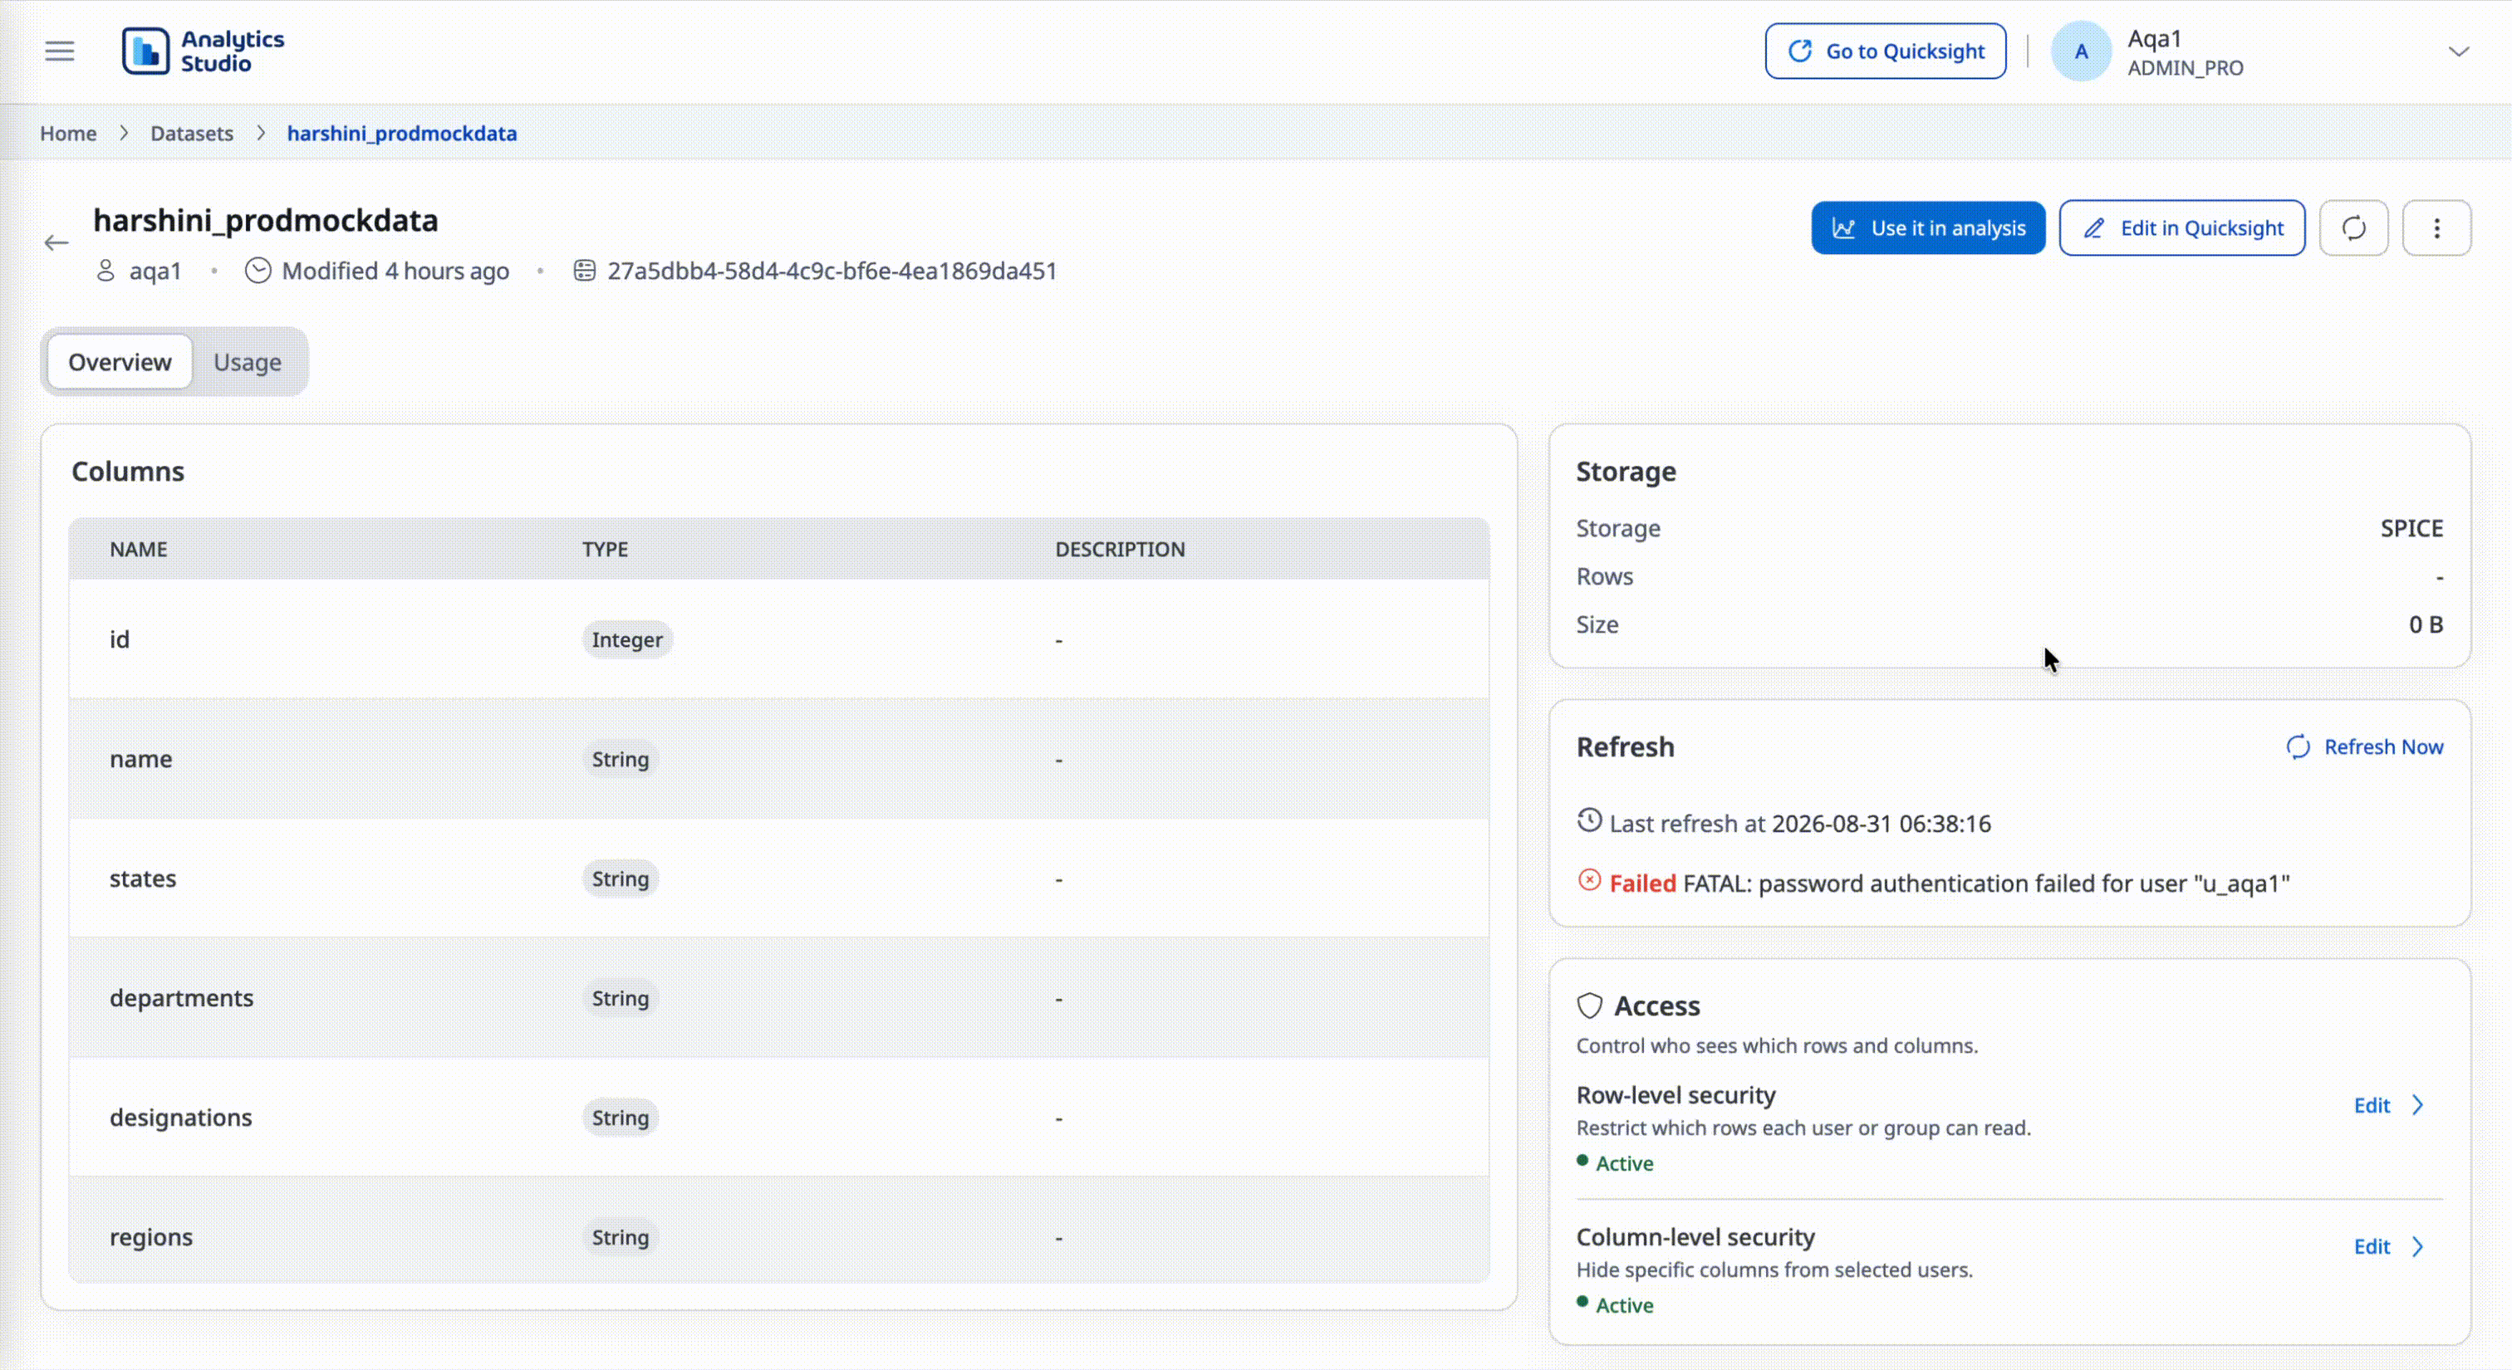2512x1370 pixels.
Task: Click the TYPE column header
Action: [606, 550]
